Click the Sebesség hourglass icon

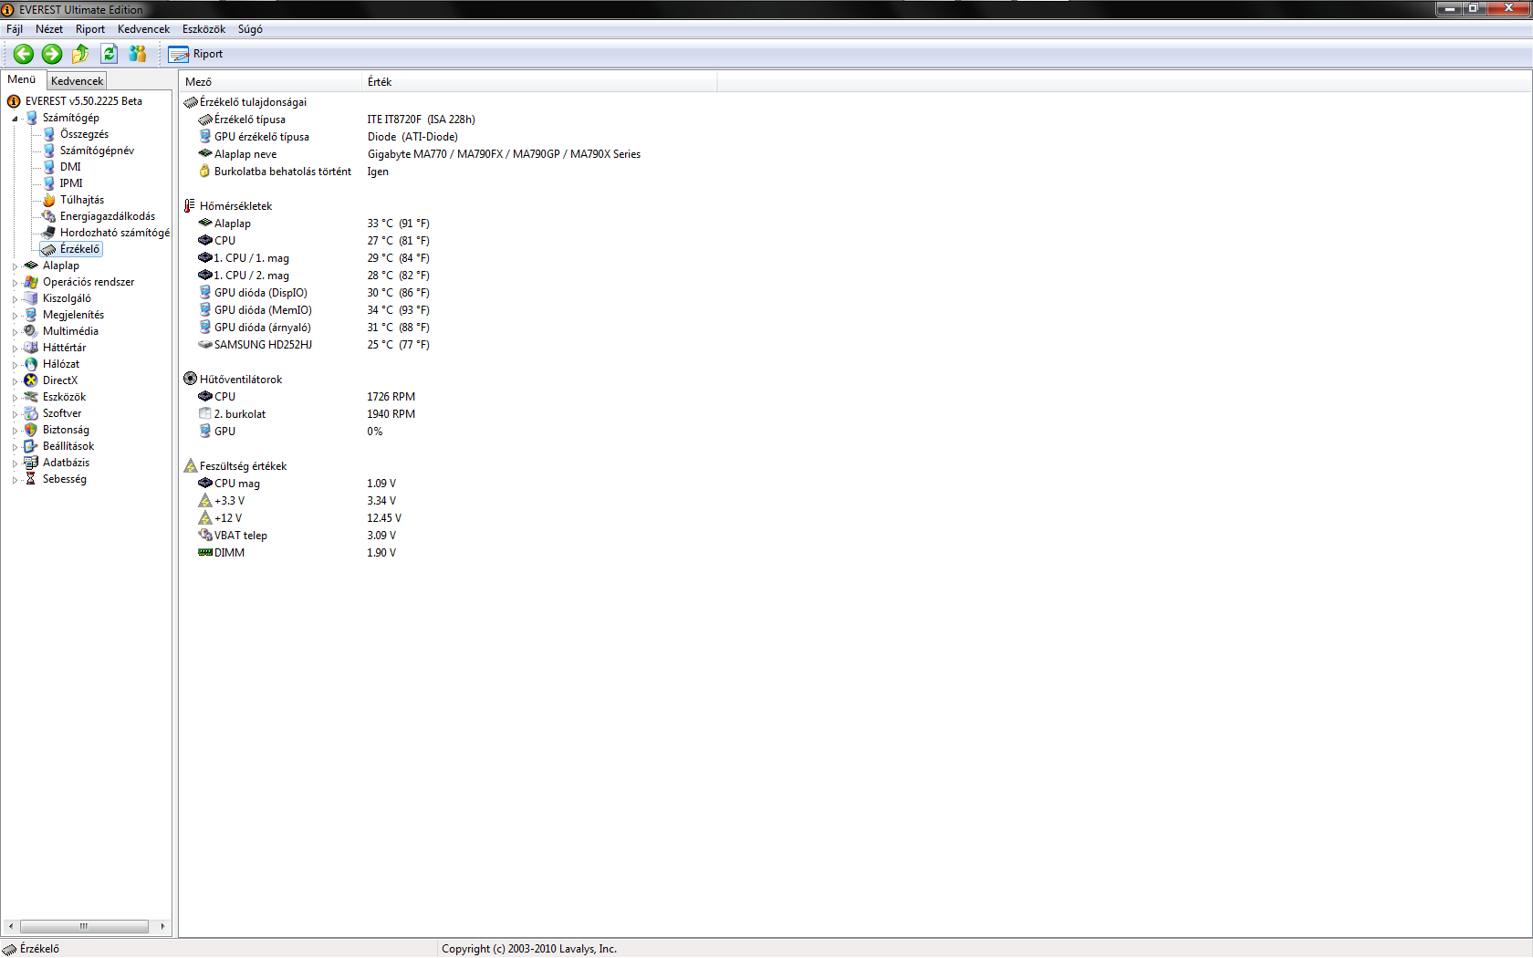pyautogui.click(x=31, y=479)
